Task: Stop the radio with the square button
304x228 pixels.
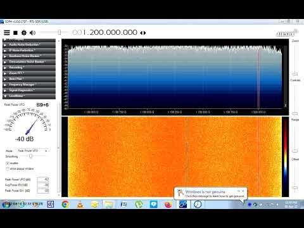Action: (x=15, y=33)
